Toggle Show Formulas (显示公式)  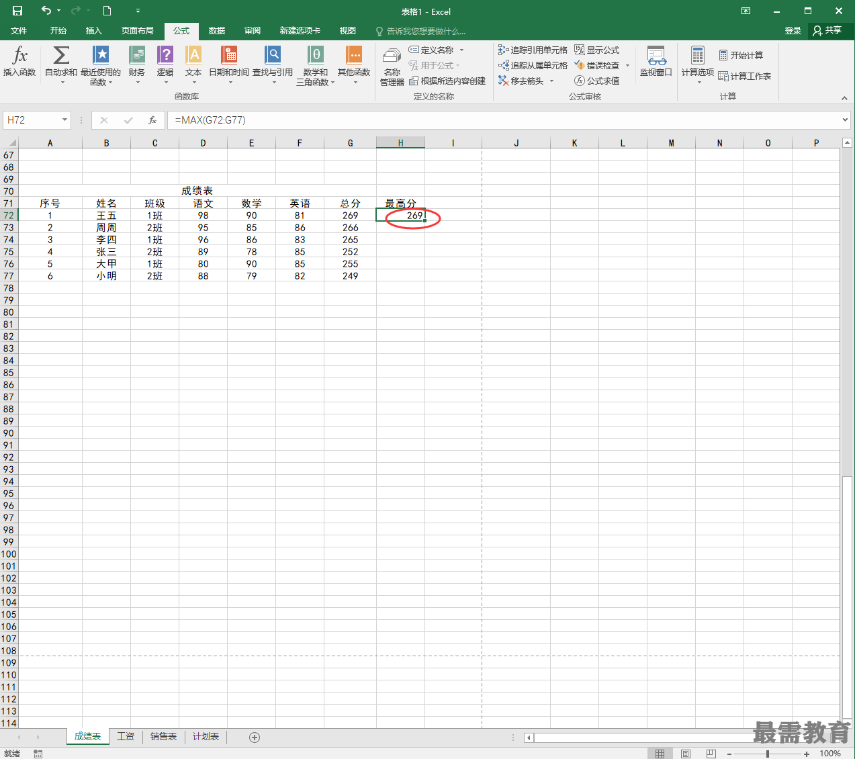point(597,50)
